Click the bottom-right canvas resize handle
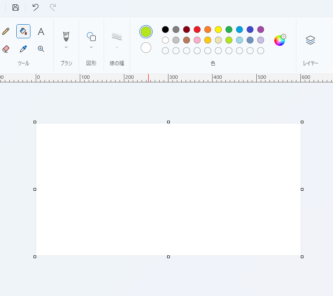333x296 pixels. pyautogui.click(x=302, y=257)
